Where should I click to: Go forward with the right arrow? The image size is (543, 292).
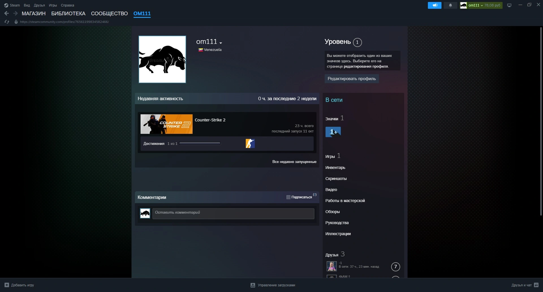[16, 13]
